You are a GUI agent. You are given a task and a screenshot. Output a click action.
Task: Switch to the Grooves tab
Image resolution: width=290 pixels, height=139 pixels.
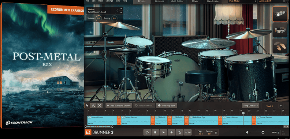159,1
